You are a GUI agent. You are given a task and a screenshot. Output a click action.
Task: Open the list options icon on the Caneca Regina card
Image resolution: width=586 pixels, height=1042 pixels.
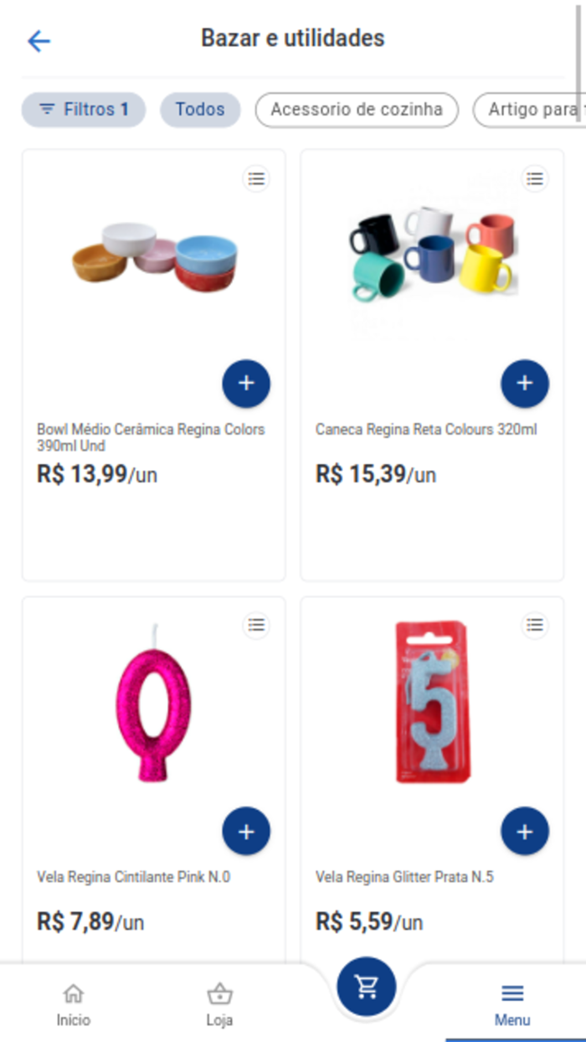(534, 178)
